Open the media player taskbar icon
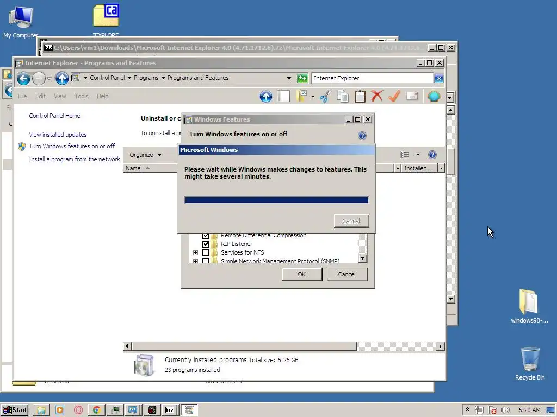 coord(60,410)
